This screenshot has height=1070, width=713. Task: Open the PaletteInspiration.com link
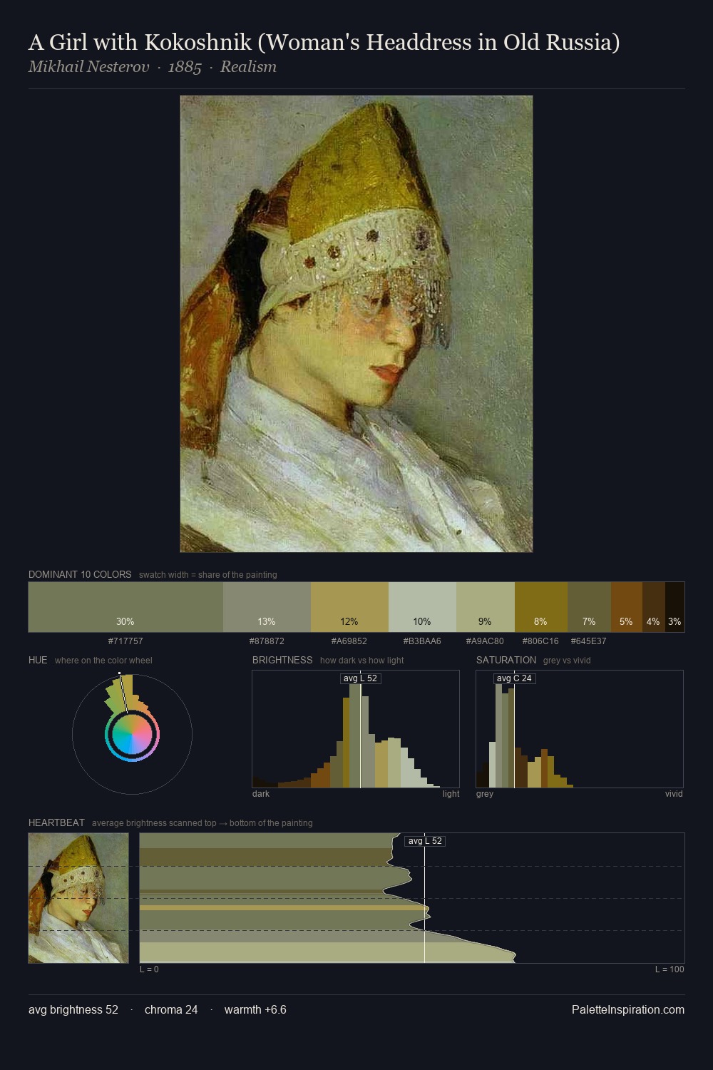pos(628,1010)
